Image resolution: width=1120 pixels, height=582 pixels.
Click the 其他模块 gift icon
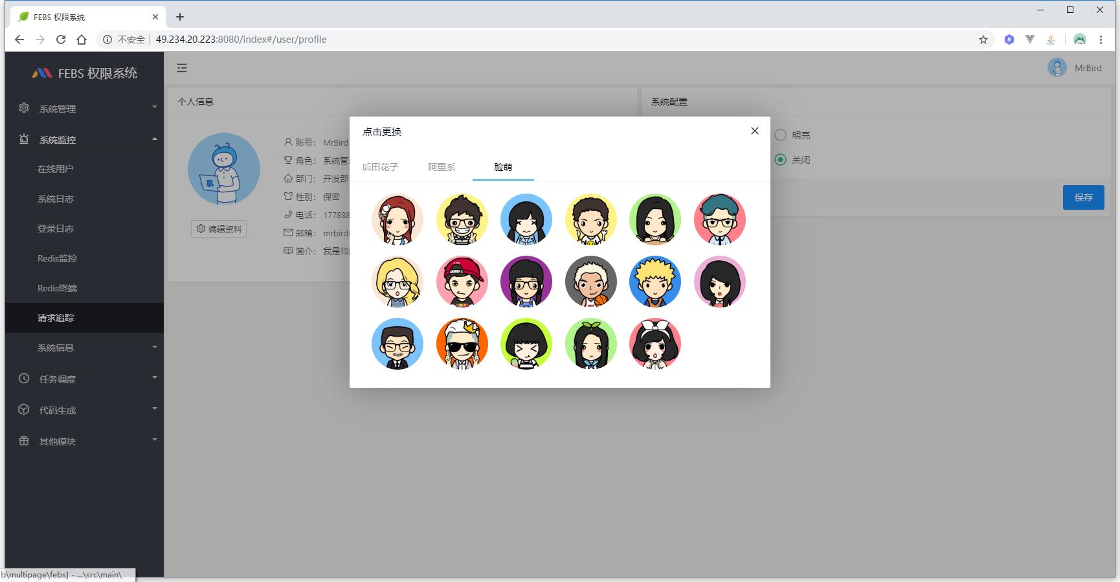pos(24,440)
